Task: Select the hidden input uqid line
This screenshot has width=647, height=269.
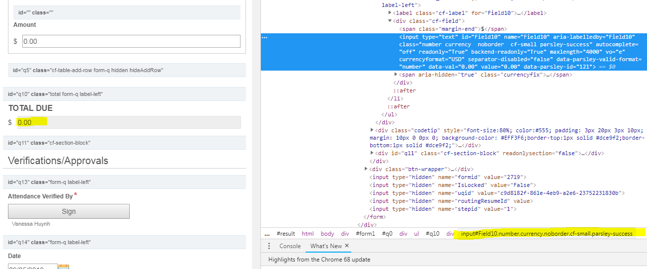Action: coord(497,193)
